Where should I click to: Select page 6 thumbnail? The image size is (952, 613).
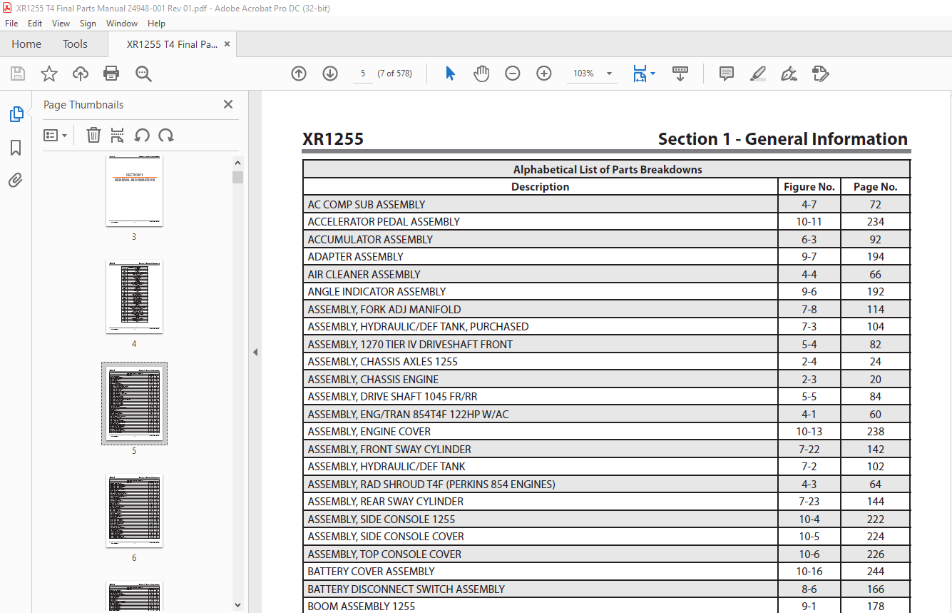pyautogui.click(x=134, y=510)
